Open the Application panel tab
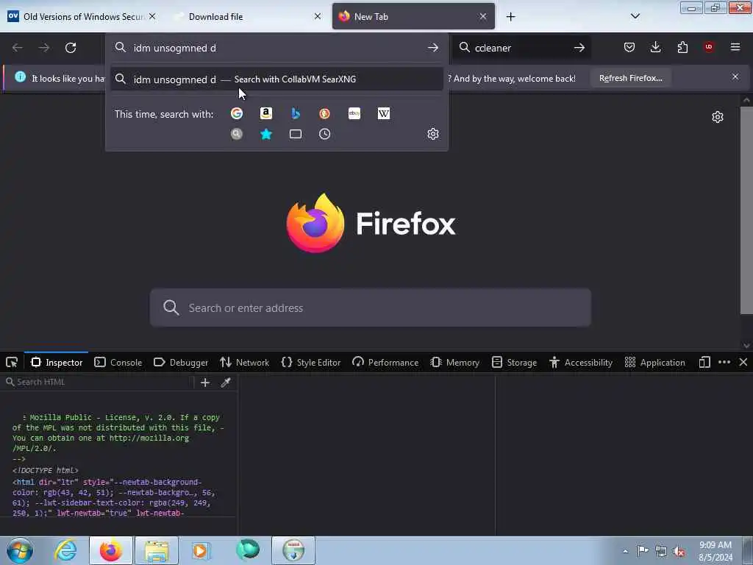753x565 pixels. coord(654,362)
